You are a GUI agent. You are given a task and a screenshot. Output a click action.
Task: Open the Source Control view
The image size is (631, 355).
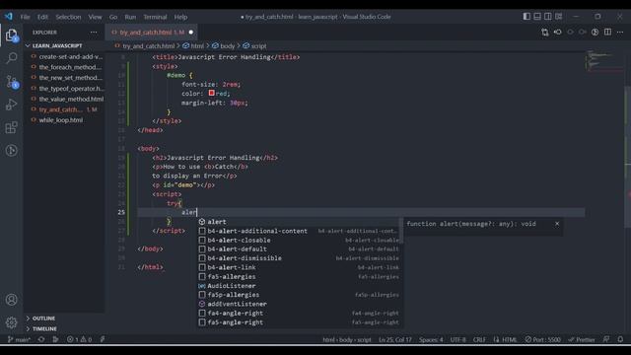12,82
